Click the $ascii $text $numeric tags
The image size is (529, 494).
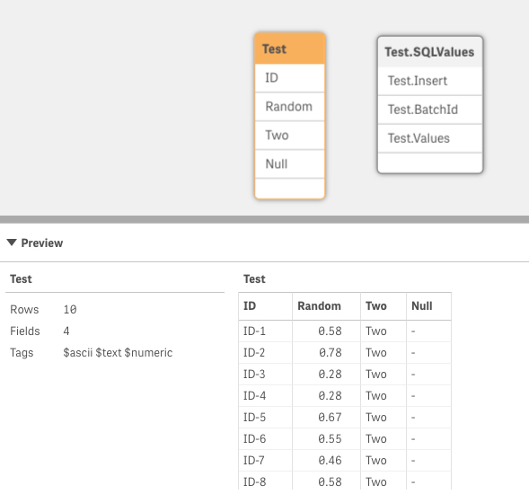pos(118,353)
